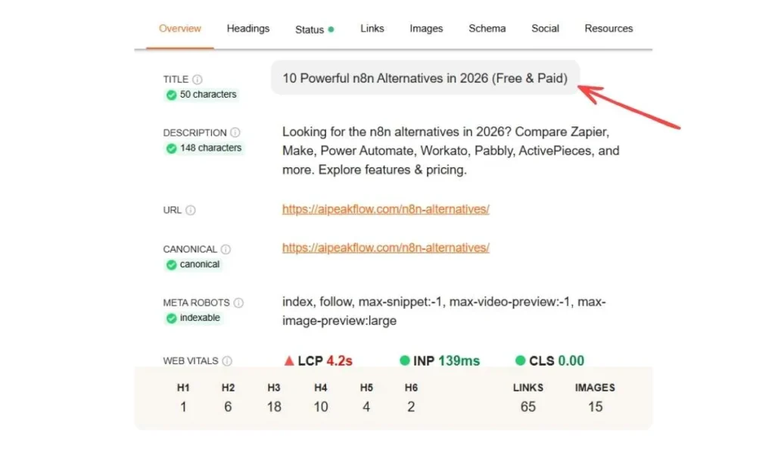Click the LINKS count of 65
This screenshot has height=452, width=775.
coord(528,407)
